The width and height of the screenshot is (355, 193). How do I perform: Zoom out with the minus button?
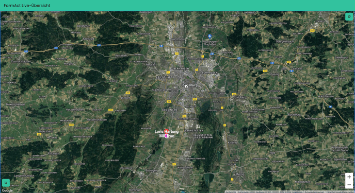349,185
